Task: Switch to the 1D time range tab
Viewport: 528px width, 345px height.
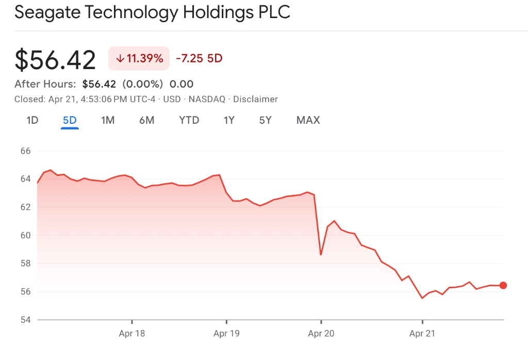Action: click(x=32, y=120)
